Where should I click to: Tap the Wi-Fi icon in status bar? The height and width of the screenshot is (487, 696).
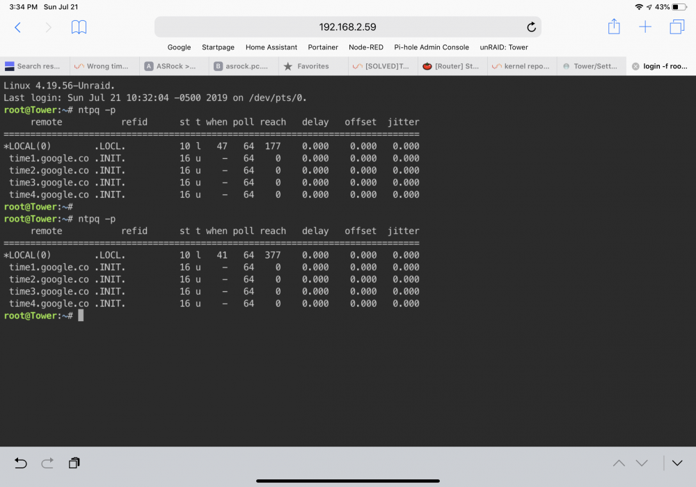(639, 7)
